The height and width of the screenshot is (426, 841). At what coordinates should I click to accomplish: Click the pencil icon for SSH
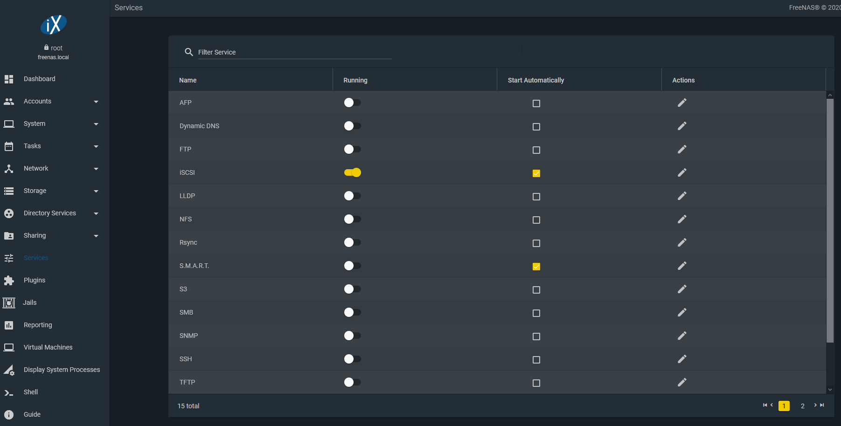pyautogui.click(x=682, y=359)
